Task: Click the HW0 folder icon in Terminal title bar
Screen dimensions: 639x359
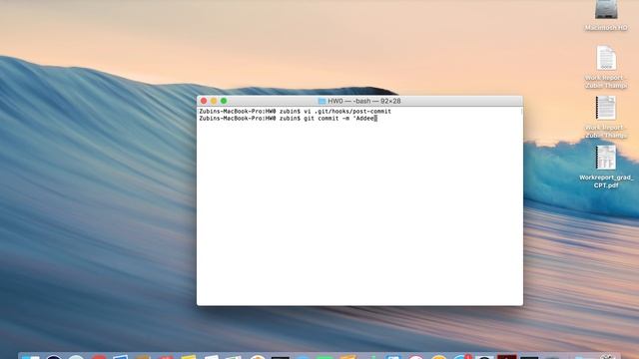Action: pyautogui.click(x=321, y=101)
